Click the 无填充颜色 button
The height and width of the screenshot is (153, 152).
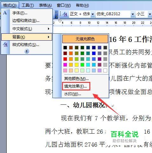pos(85,39)
